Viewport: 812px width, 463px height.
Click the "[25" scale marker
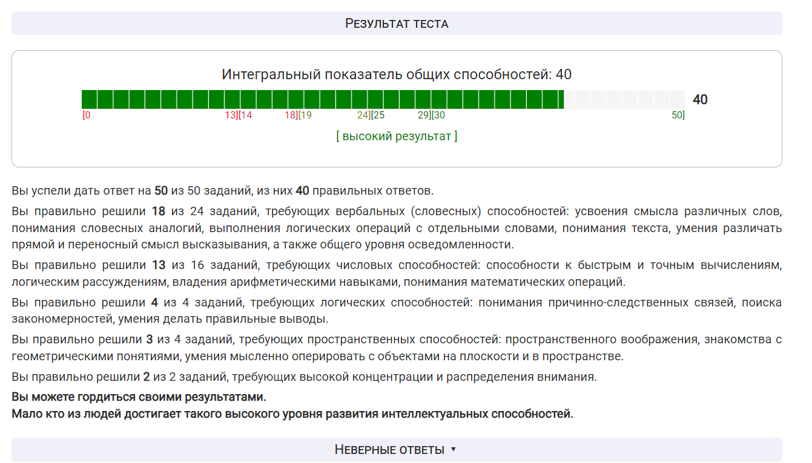click(378, 115)
